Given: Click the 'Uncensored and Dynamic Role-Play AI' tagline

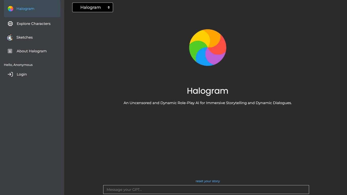Looking at the screenshot, I should [208, 103].
